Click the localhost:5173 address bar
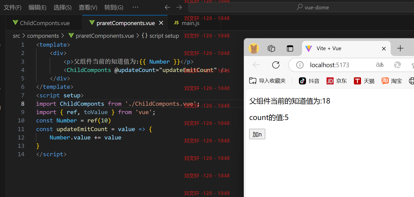 329,65
